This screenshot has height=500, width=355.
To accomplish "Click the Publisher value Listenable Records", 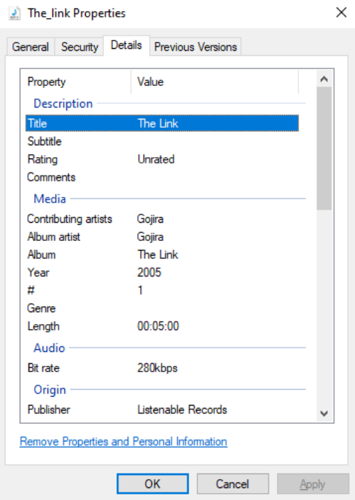I will click(182, 410).
